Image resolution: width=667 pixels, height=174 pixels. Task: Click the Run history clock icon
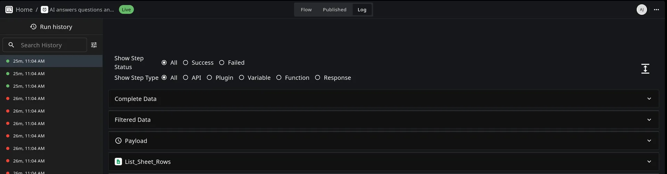click(33, 27)
